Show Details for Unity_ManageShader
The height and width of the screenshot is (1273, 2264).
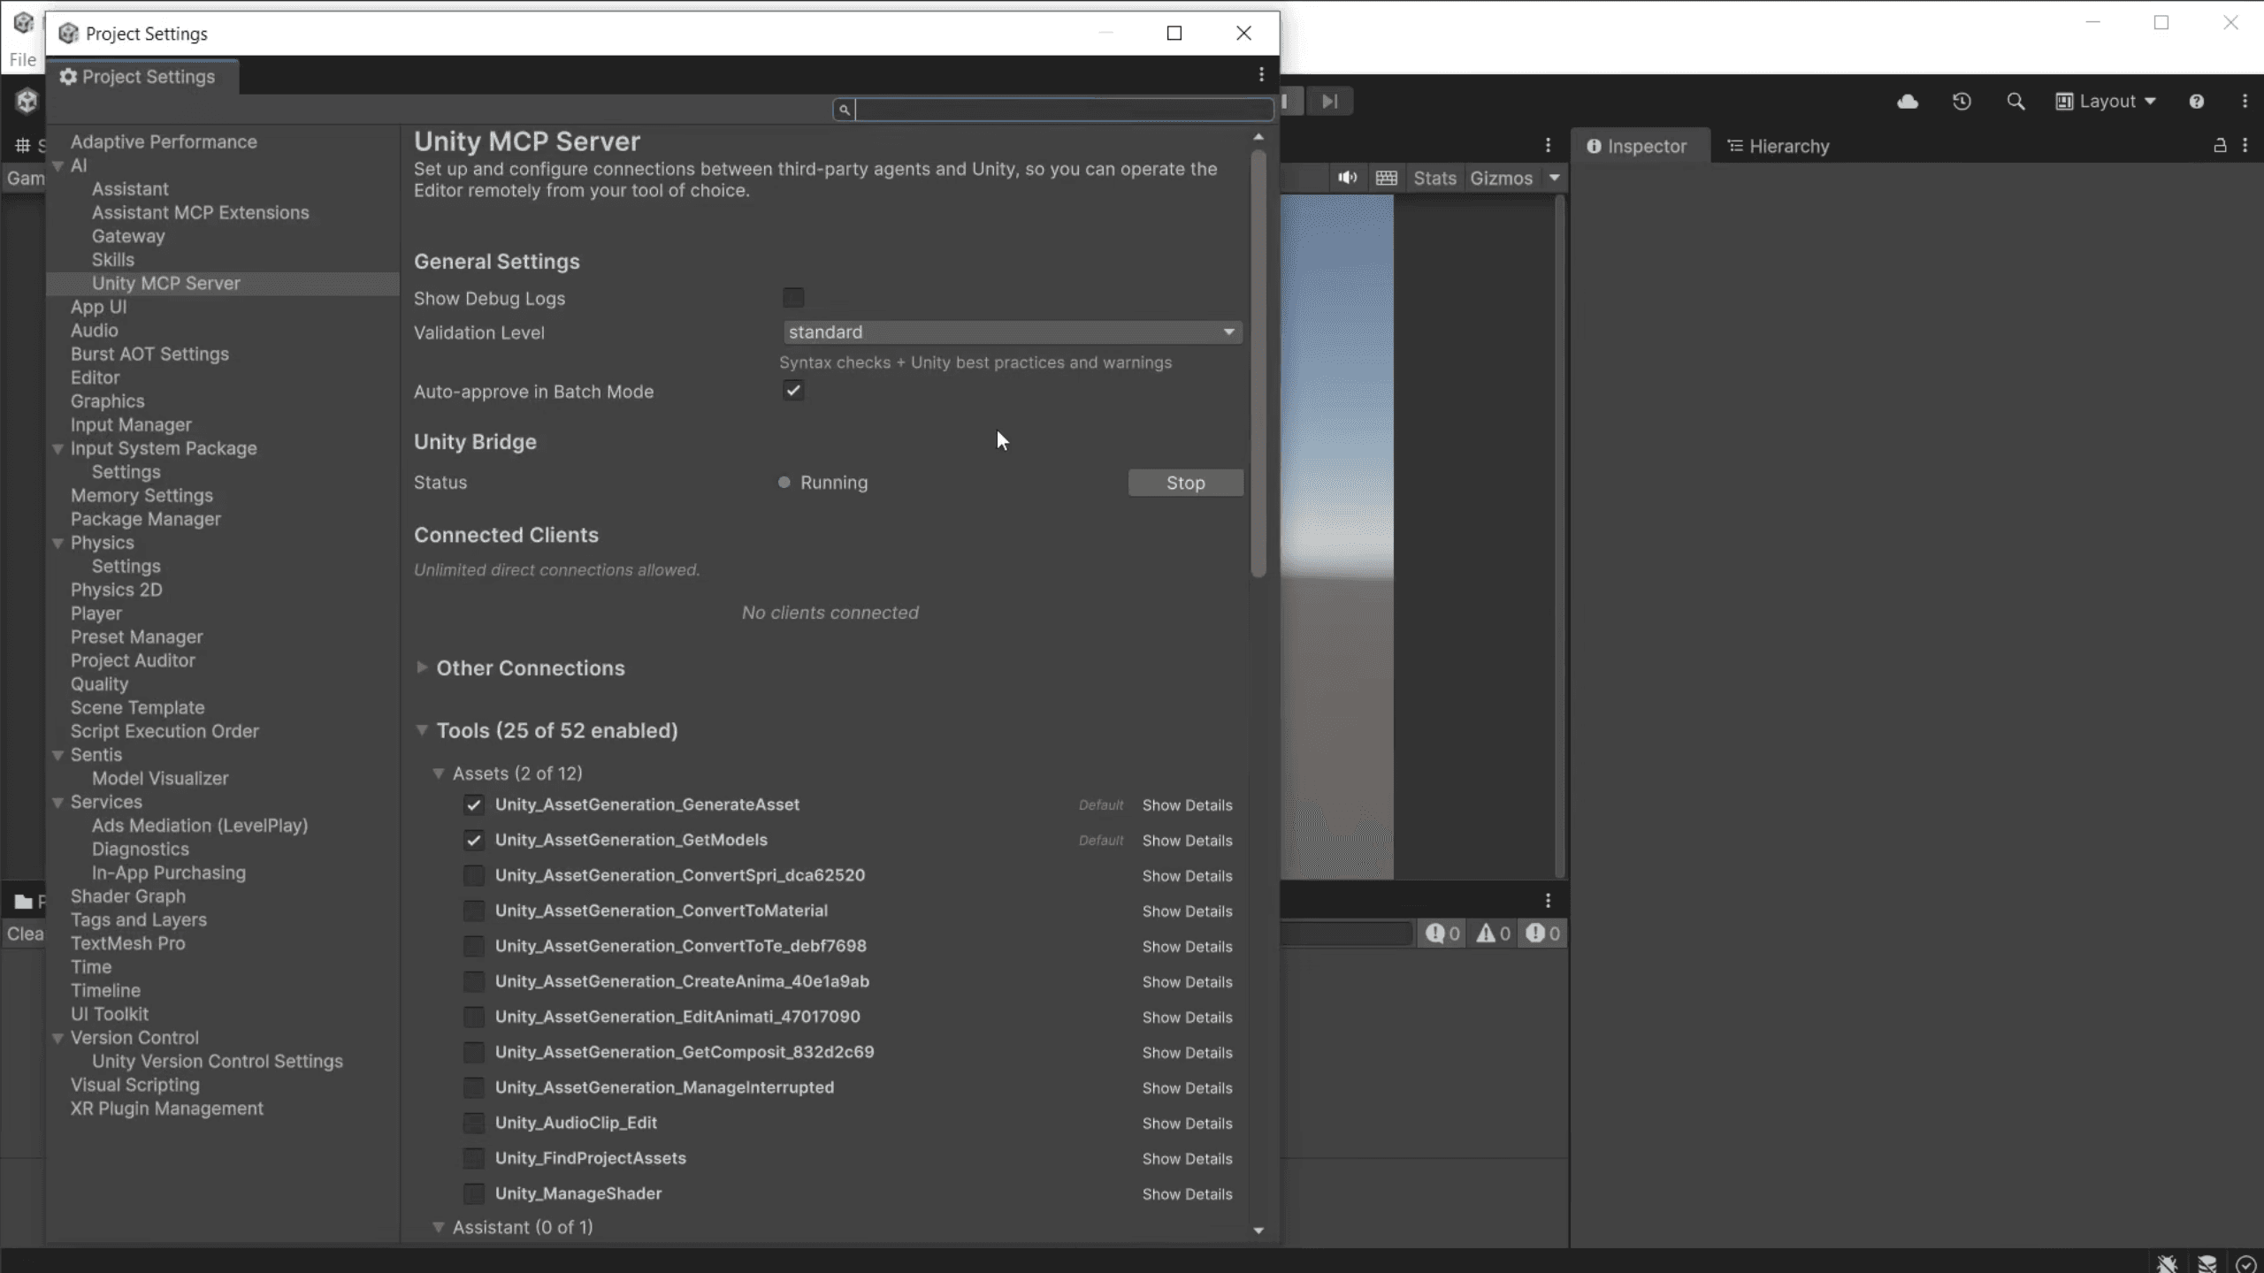pos(1187,1194)
